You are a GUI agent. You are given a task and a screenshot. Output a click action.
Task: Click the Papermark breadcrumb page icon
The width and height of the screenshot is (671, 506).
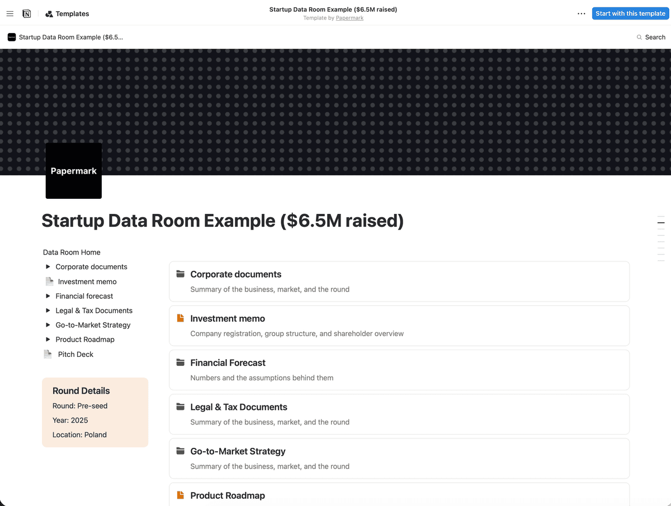(x=12, y=37)
